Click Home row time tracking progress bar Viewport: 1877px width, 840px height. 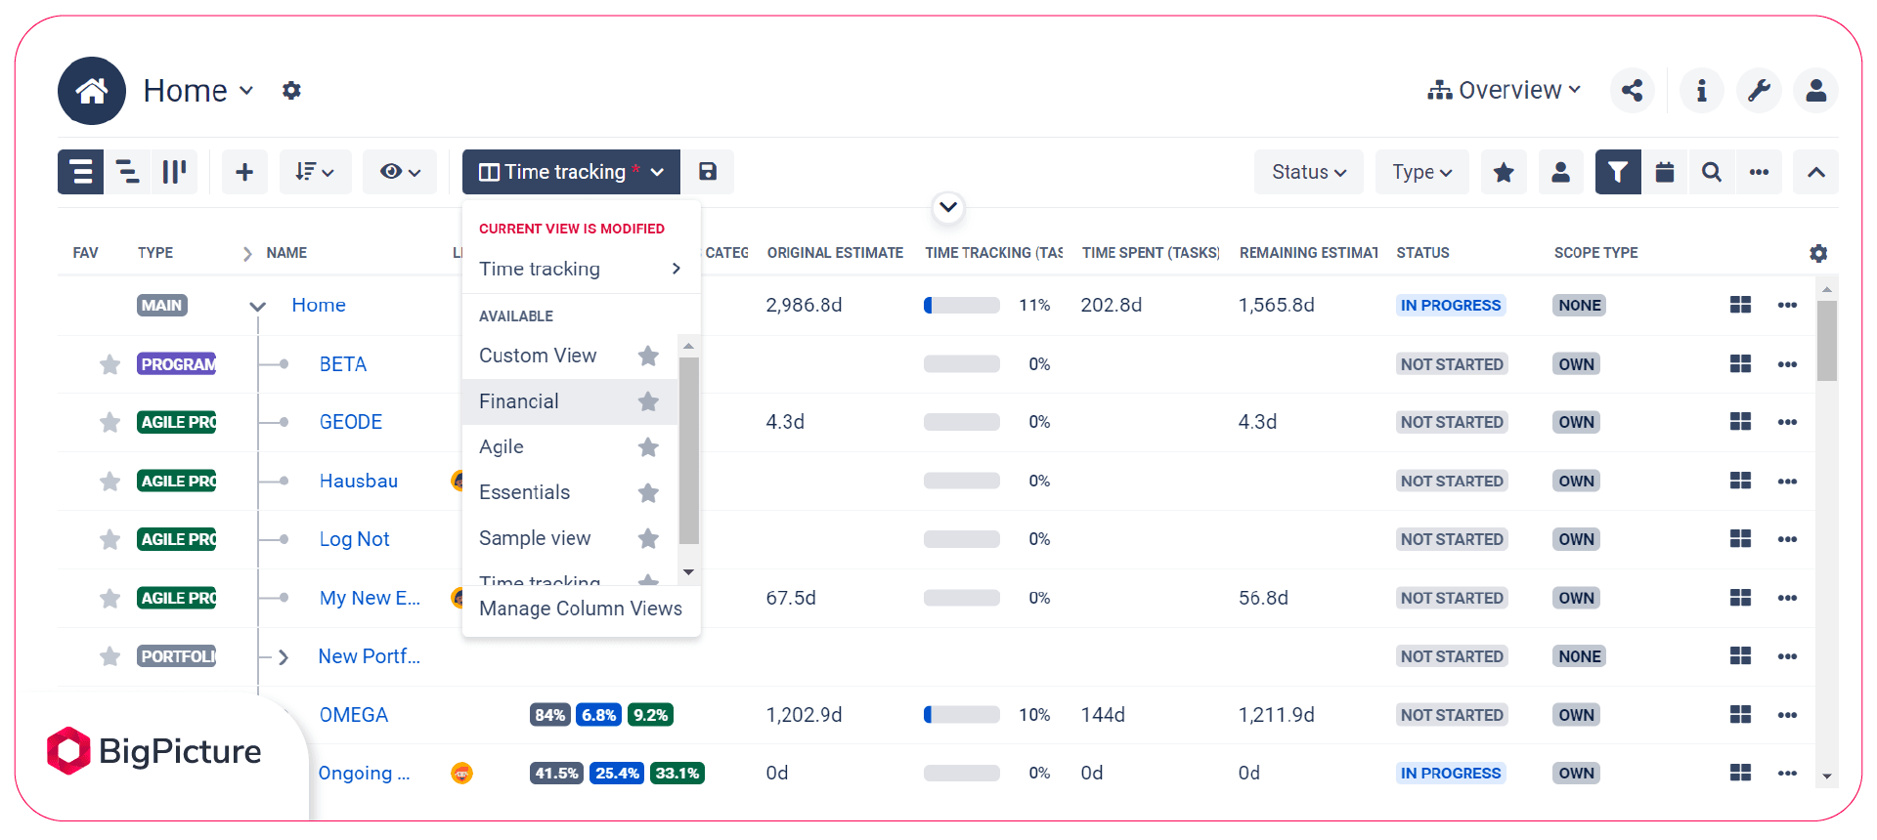pyautogui.click(x=962, y=306)
